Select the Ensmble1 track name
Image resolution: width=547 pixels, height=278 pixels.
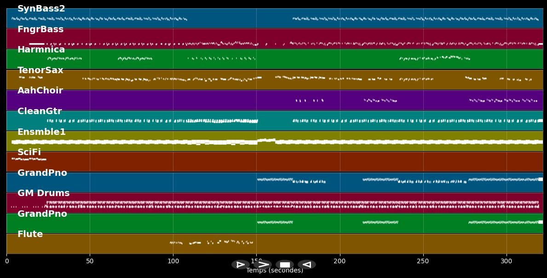[x=41, y=132]
